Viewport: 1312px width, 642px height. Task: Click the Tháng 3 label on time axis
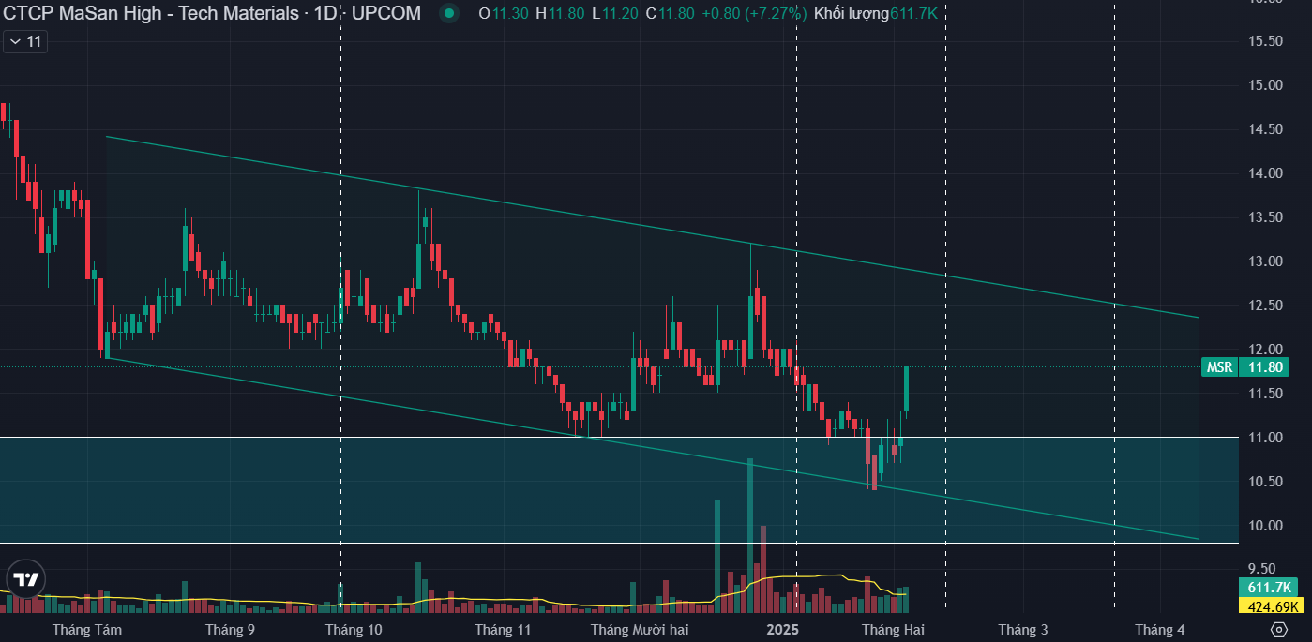1023,630
